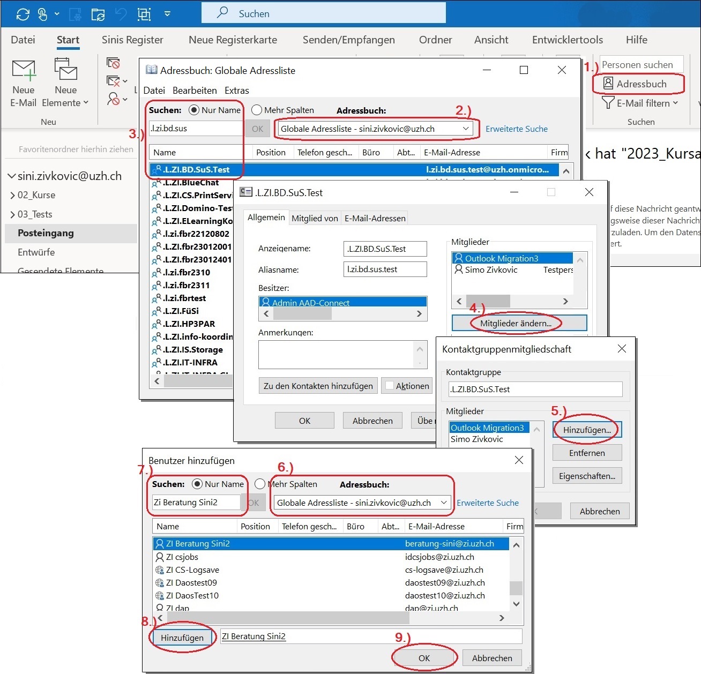Click Erweiterte Suche link in Adressbuch window
This screenshot has width=701, height=674.
coord(516,129)
